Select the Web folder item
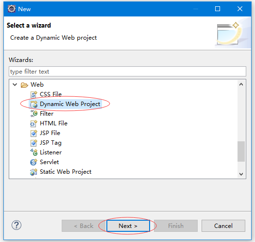 [x=37, y=85]
